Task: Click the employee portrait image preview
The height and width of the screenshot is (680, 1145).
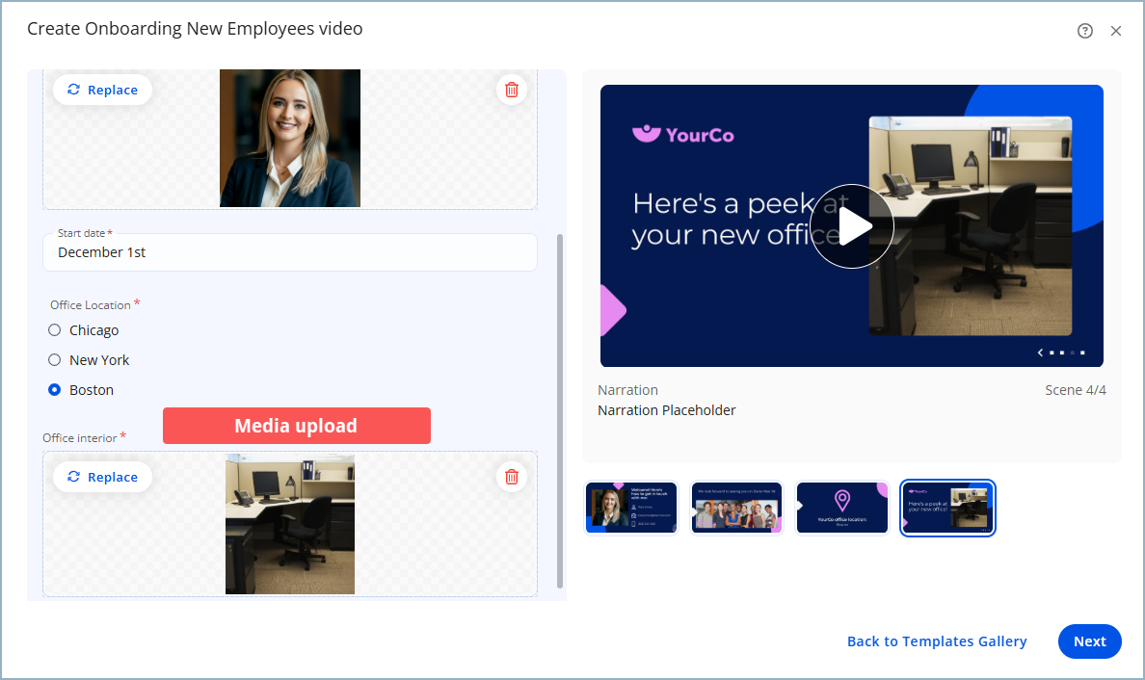Action: (x=290, y=138)
